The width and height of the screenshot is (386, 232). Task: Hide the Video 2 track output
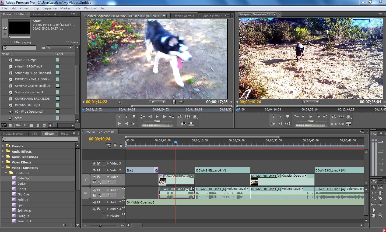pos(94,170)
